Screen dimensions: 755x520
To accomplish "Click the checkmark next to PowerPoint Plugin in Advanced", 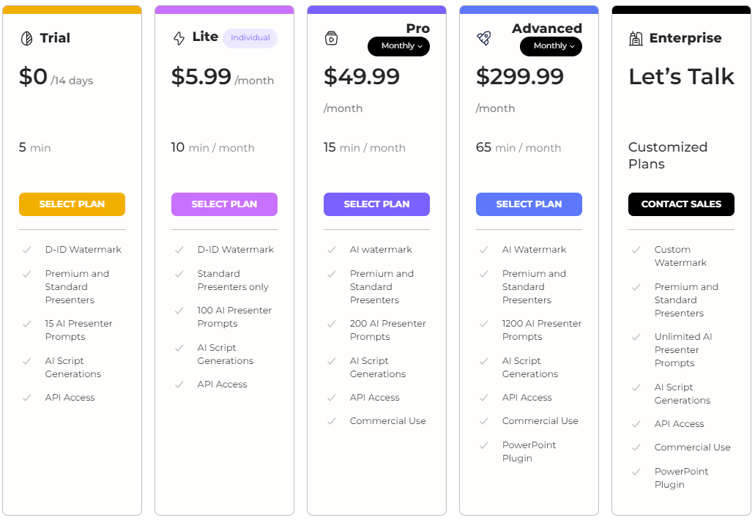I will point(484,445).
